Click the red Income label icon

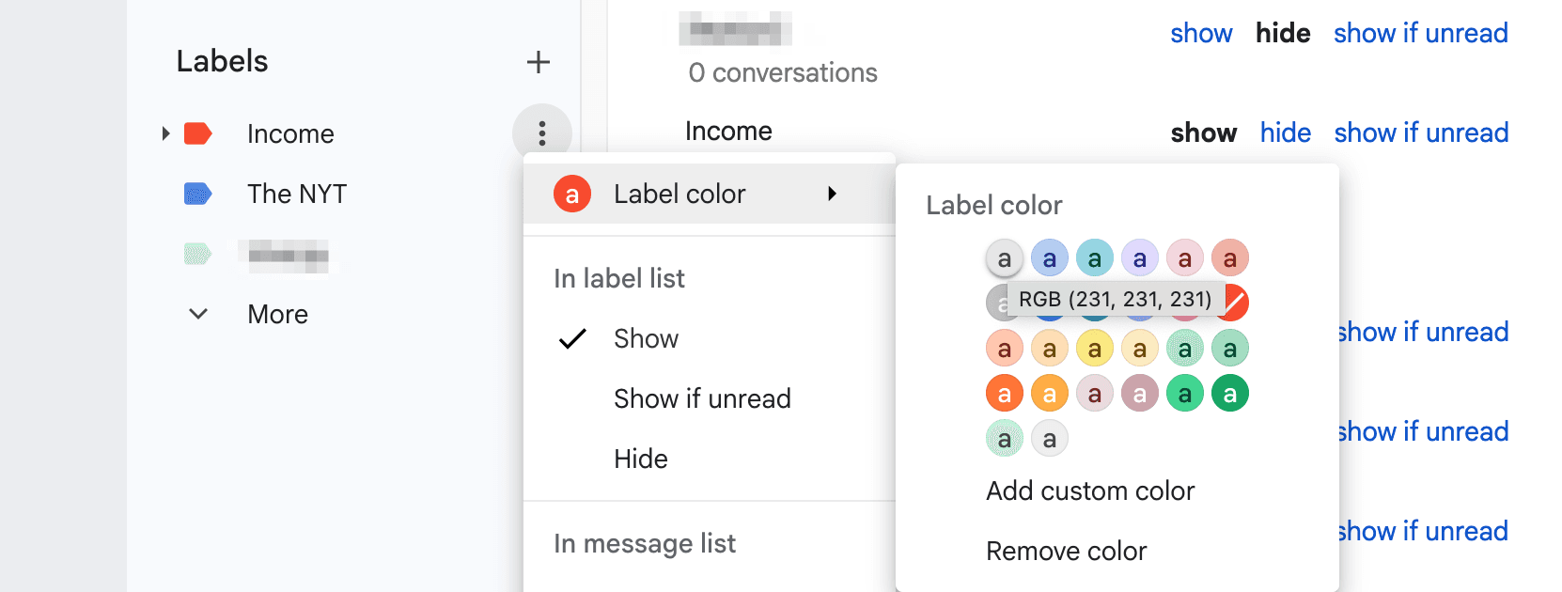point(198,133)
